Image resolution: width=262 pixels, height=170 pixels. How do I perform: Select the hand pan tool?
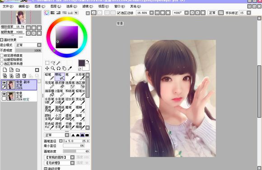click(64, 68)
